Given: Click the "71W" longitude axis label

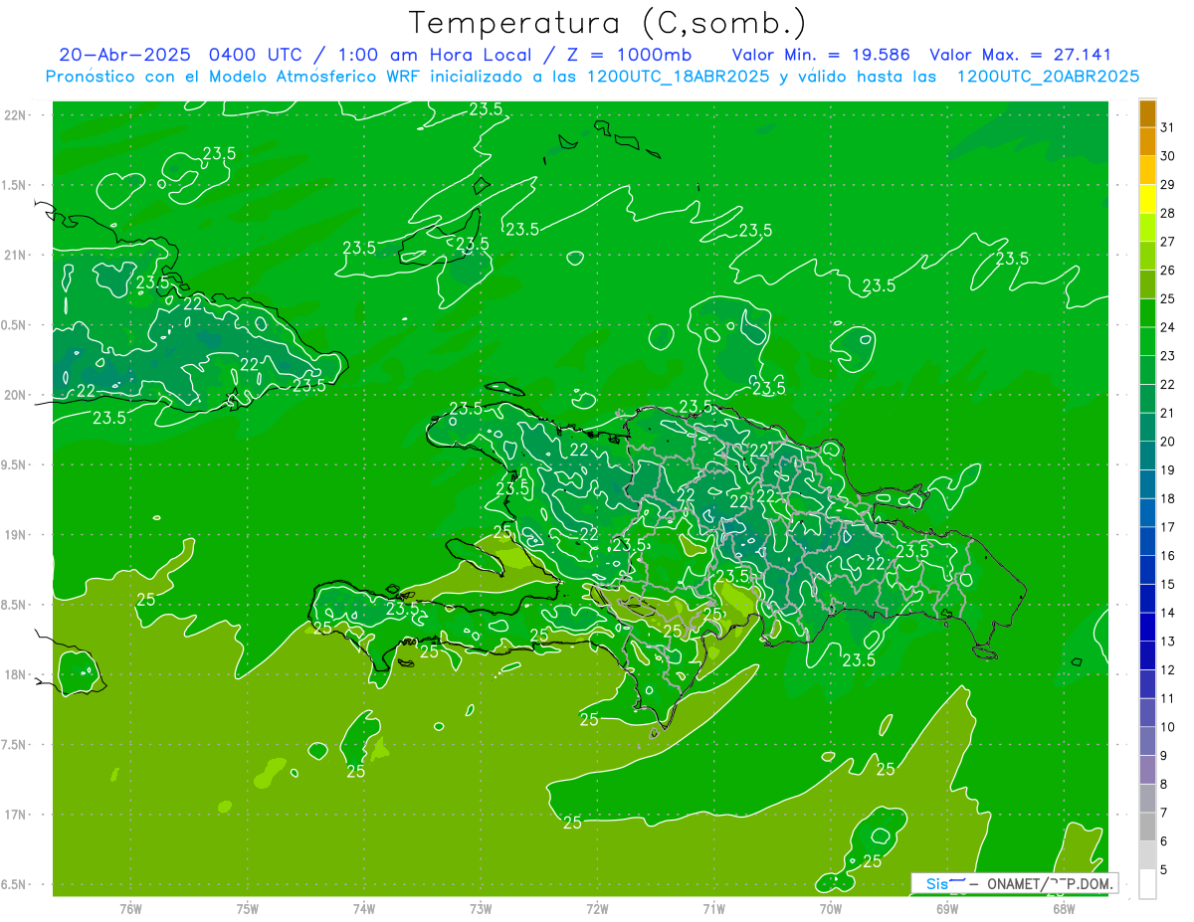Looking at the screenshot, I should [713, 908].
